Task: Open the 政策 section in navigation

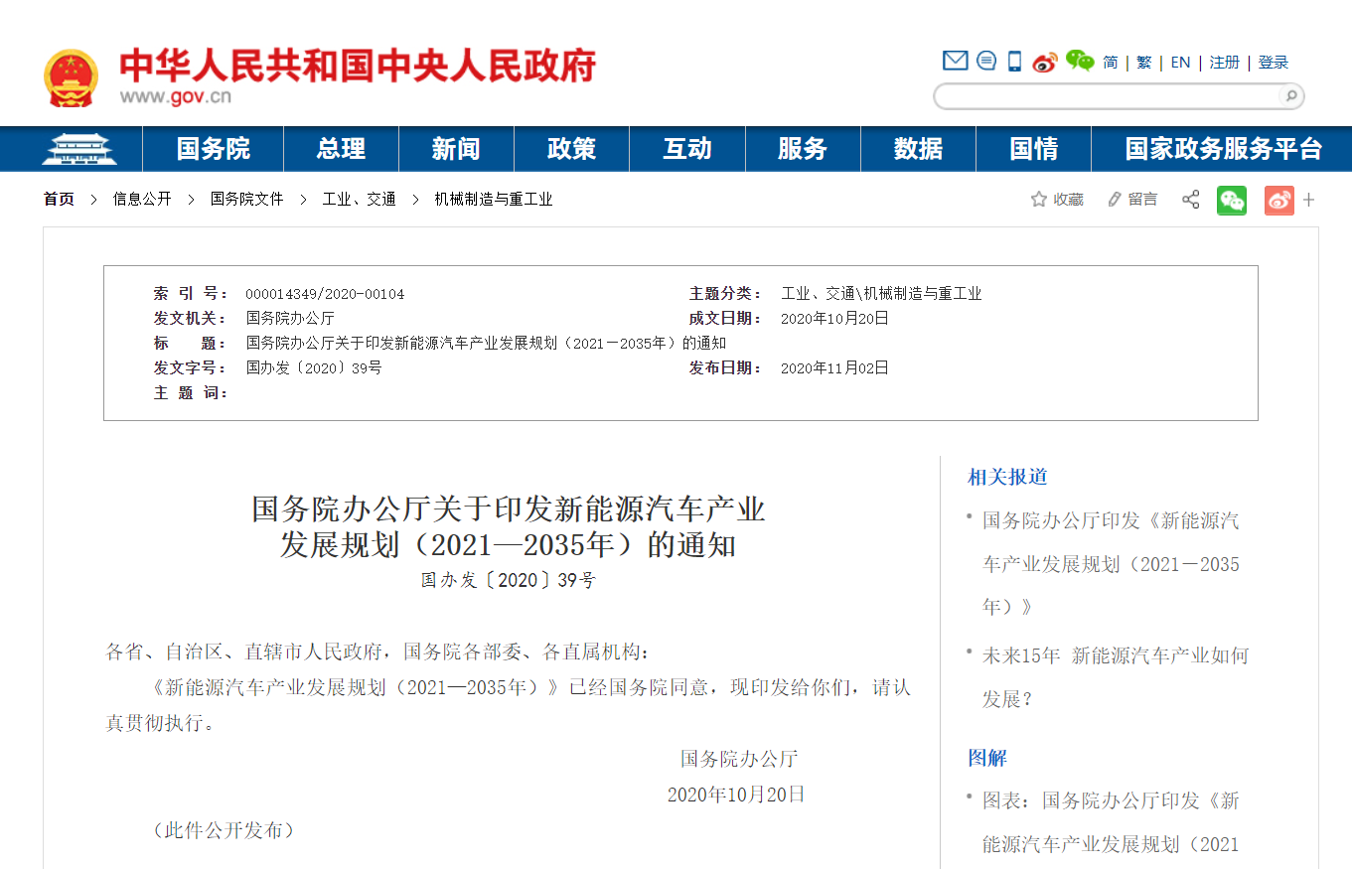Action: (x=571, y=149)
